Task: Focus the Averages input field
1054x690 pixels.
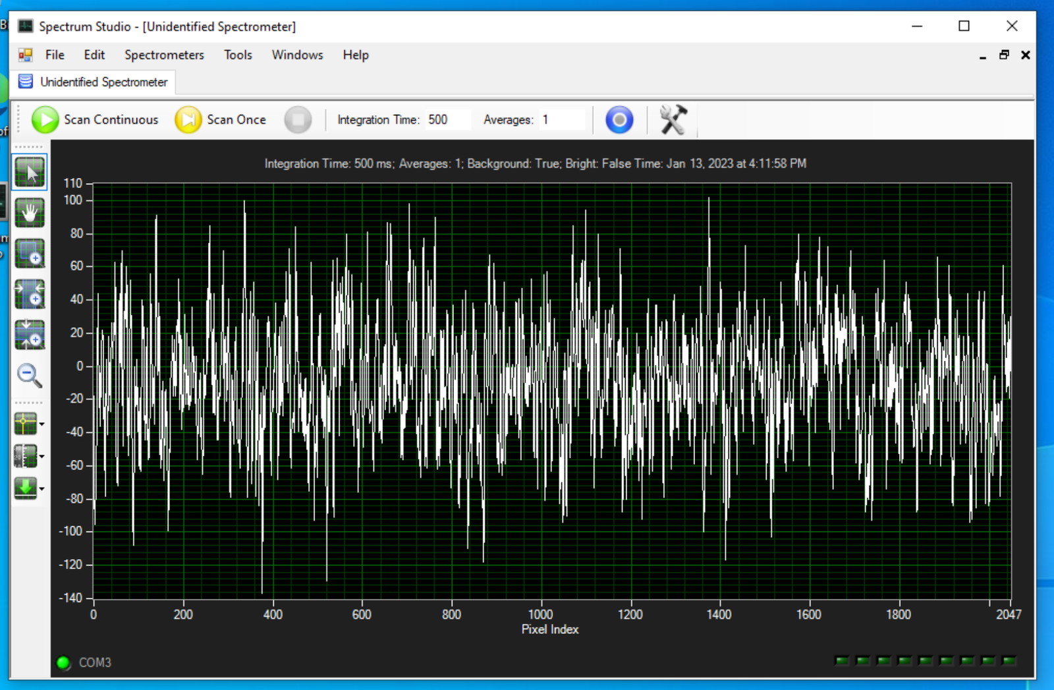Action: pyautogui.click(x=561, y=120)
